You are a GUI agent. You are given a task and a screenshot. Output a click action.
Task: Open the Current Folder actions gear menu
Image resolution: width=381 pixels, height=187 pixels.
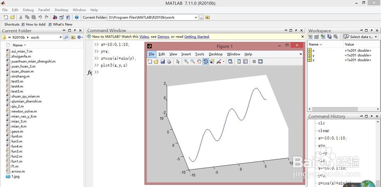(x=80, y=37)
